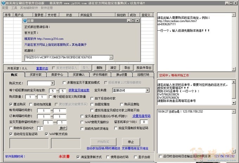Viewport: 239px width, 163px height.
Task: Click the 未注册 status text
Action: pos(64,156)
